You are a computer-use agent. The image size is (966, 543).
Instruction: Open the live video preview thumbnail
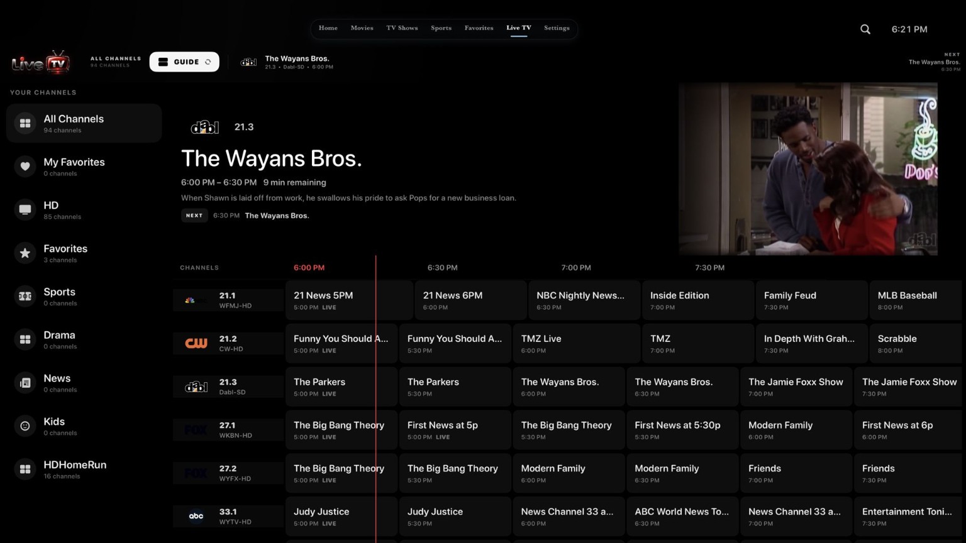pyautogui.click(x=808, y=169)
